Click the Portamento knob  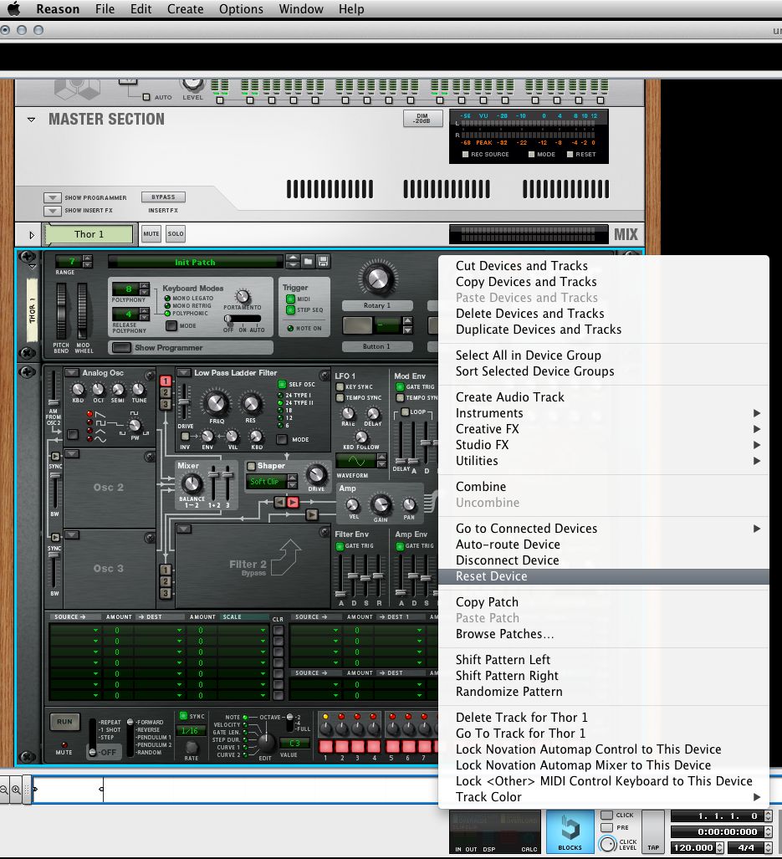(x=242, y=296)
